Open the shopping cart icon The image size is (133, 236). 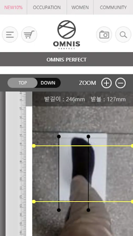click(x=29, y=34)
